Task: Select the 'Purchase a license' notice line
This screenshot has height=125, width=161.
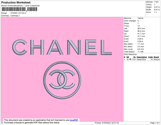Action: 32,123
